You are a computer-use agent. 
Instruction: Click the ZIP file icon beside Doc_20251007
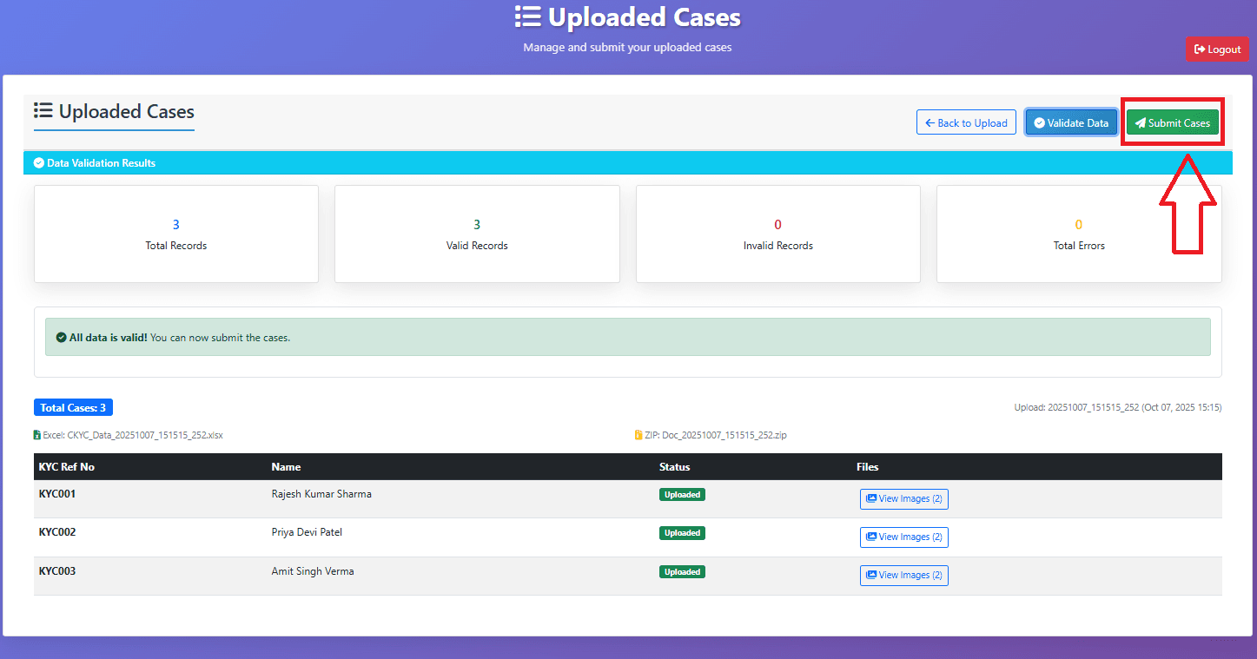(x=638, y=435)
